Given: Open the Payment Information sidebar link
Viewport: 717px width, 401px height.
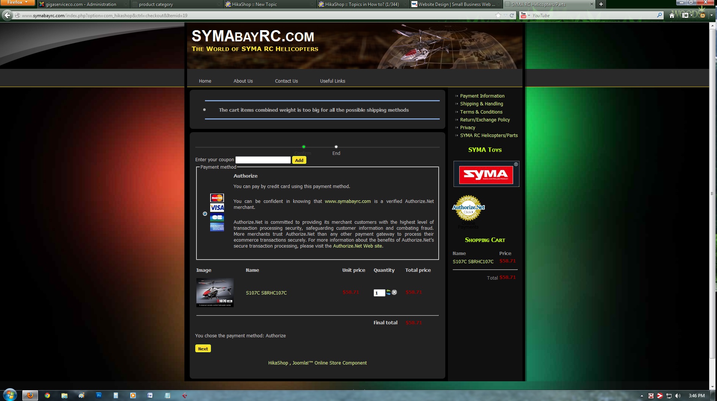Looking at the screenshot, I should point(482,96).
